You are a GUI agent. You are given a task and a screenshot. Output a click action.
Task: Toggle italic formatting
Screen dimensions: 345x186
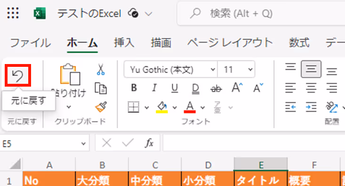click(x=154, y=88)
